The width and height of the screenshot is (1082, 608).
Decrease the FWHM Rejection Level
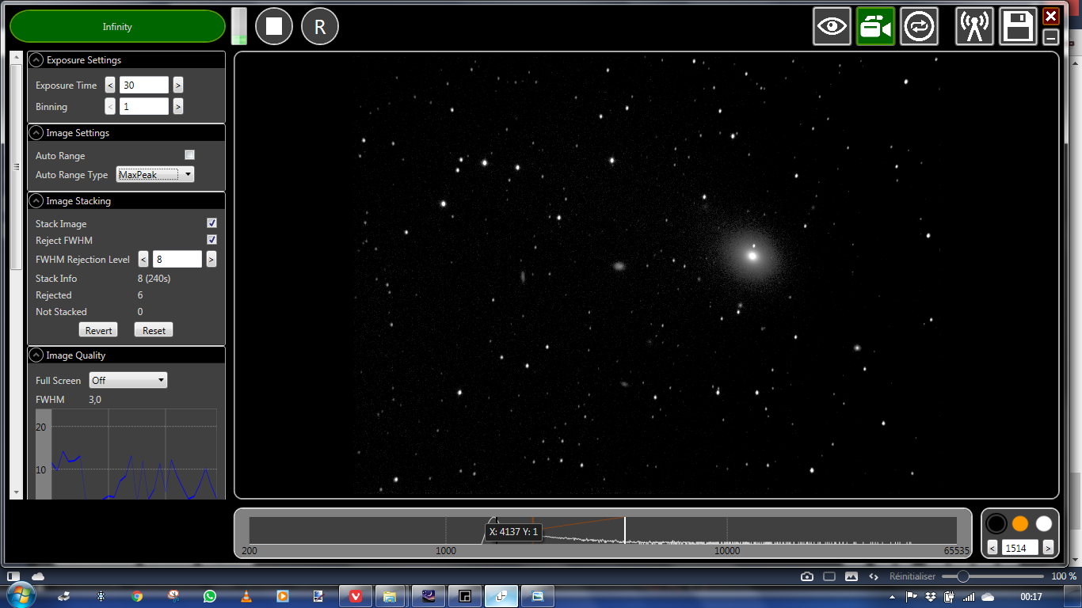143,259
